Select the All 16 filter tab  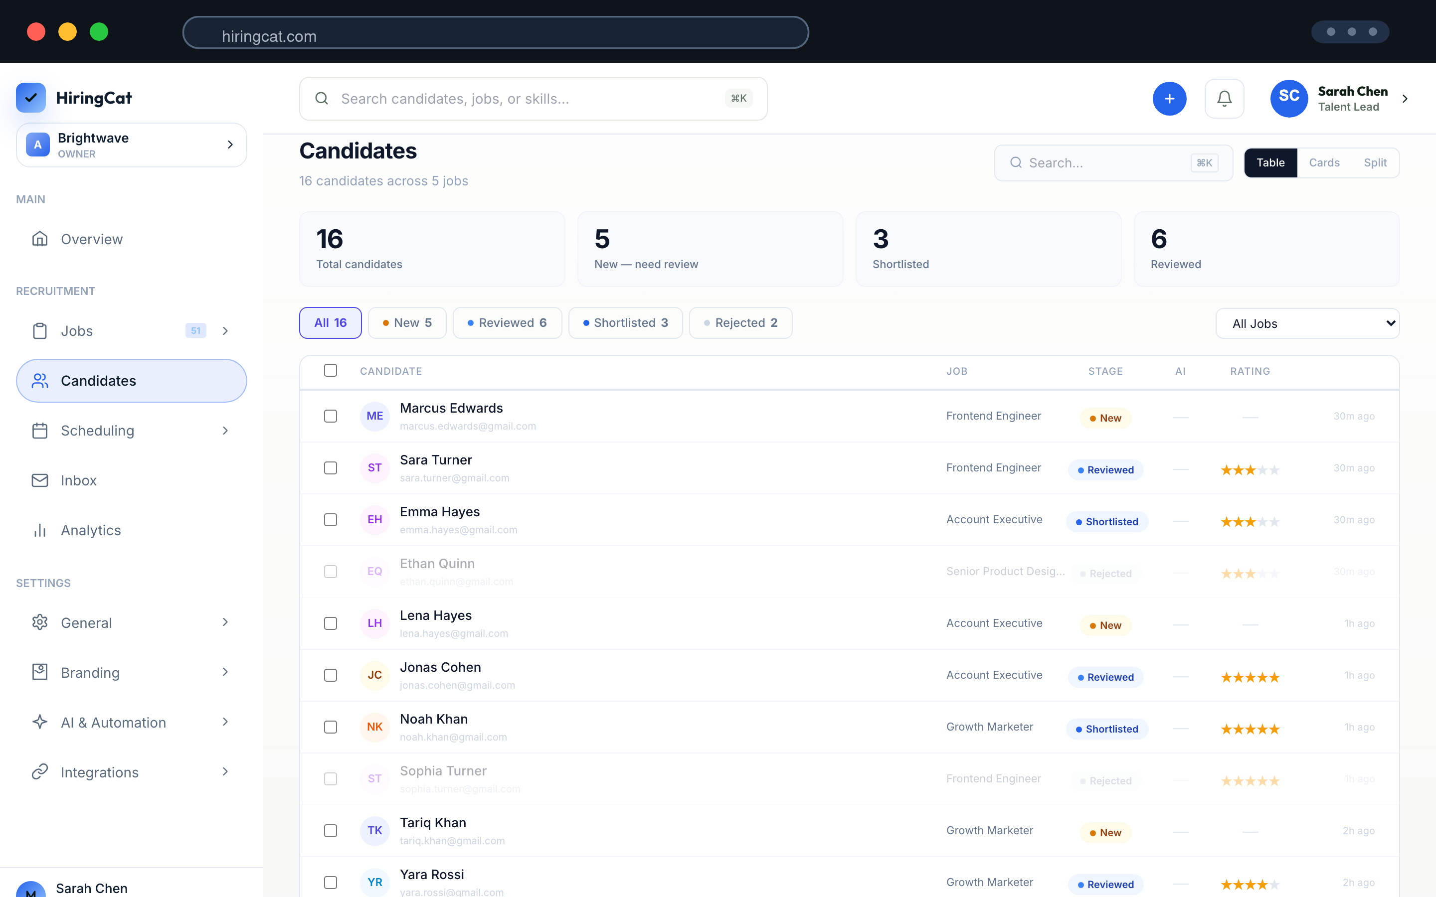(x=331, y=323)
